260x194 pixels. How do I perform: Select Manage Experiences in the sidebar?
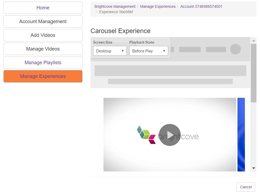(x=43, y=76)
